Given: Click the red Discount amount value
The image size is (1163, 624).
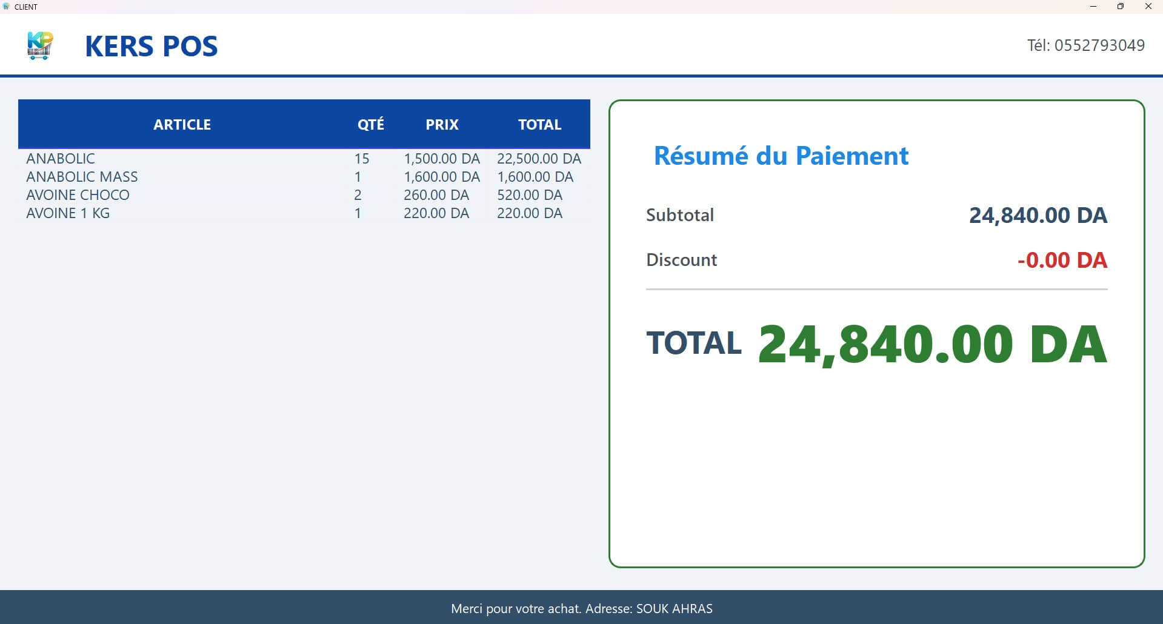Looking at the screenshot, I should click(1062, 260).
